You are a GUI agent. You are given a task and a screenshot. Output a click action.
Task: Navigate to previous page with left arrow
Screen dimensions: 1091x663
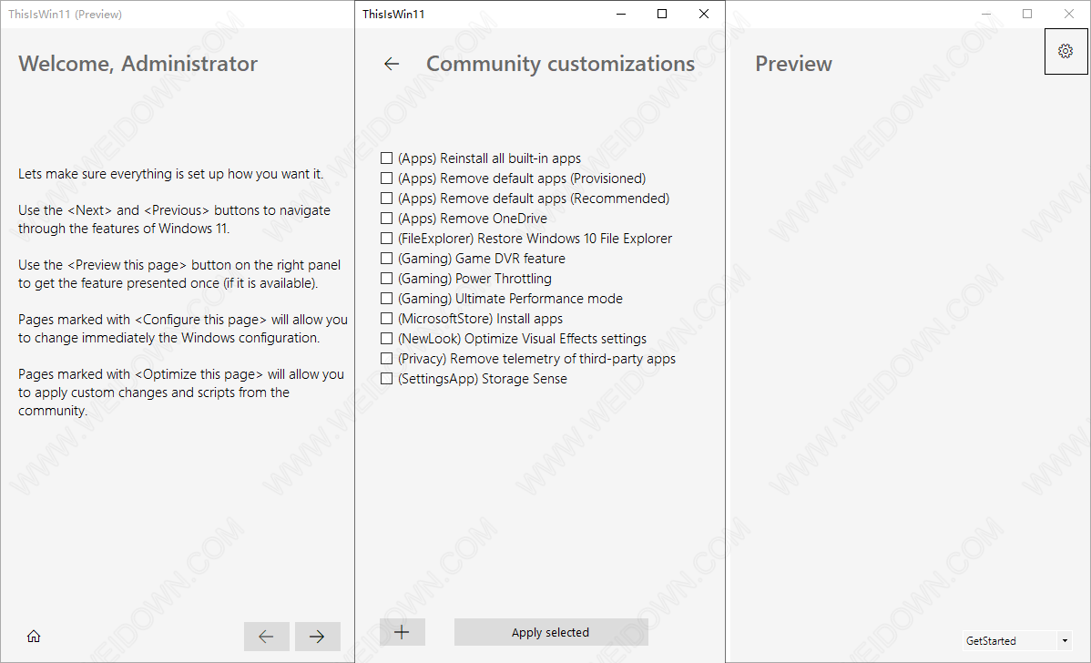pyautogui.click(x=267, y=636)
